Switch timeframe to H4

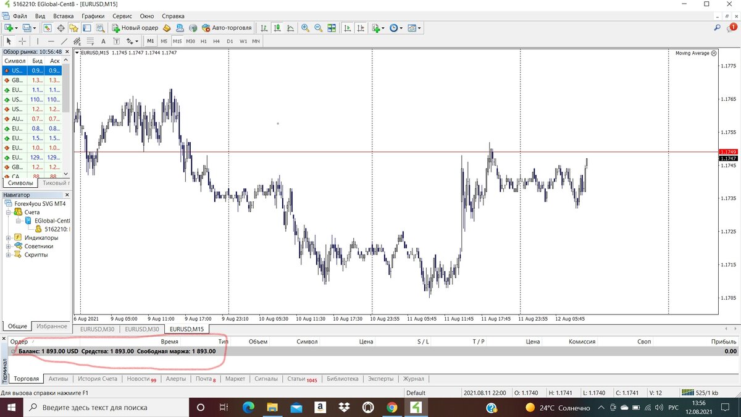[x=216, y=41]
